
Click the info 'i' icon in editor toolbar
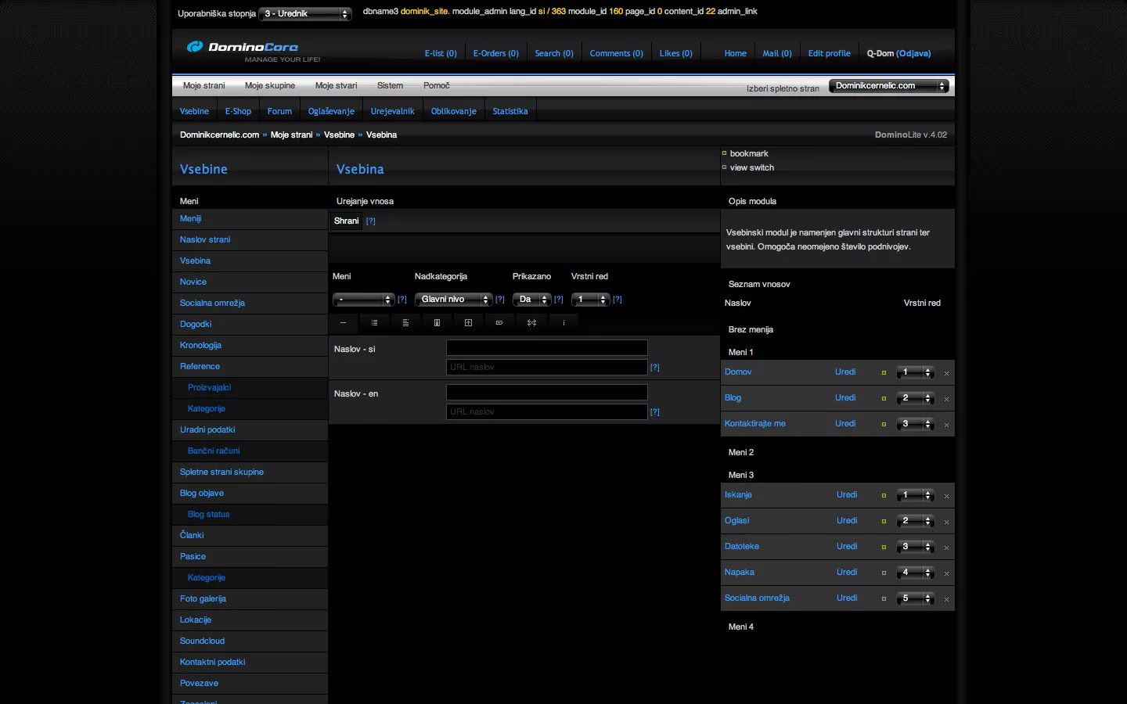tap(563, 323)
